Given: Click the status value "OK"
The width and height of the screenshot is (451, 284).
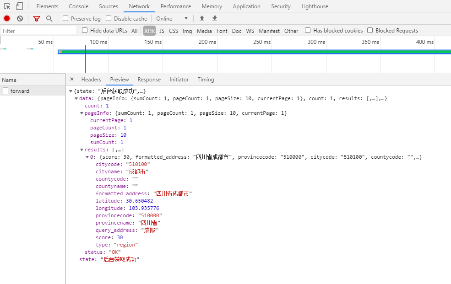Looking at the screenshot, I should coord(115,252).
